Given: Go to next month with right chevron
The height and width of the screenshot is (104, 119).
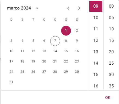Looking at the screenshot, I should point(79,8).
